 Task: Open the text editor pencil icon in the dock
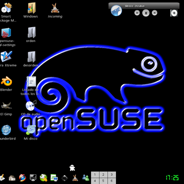coord(2,178)
